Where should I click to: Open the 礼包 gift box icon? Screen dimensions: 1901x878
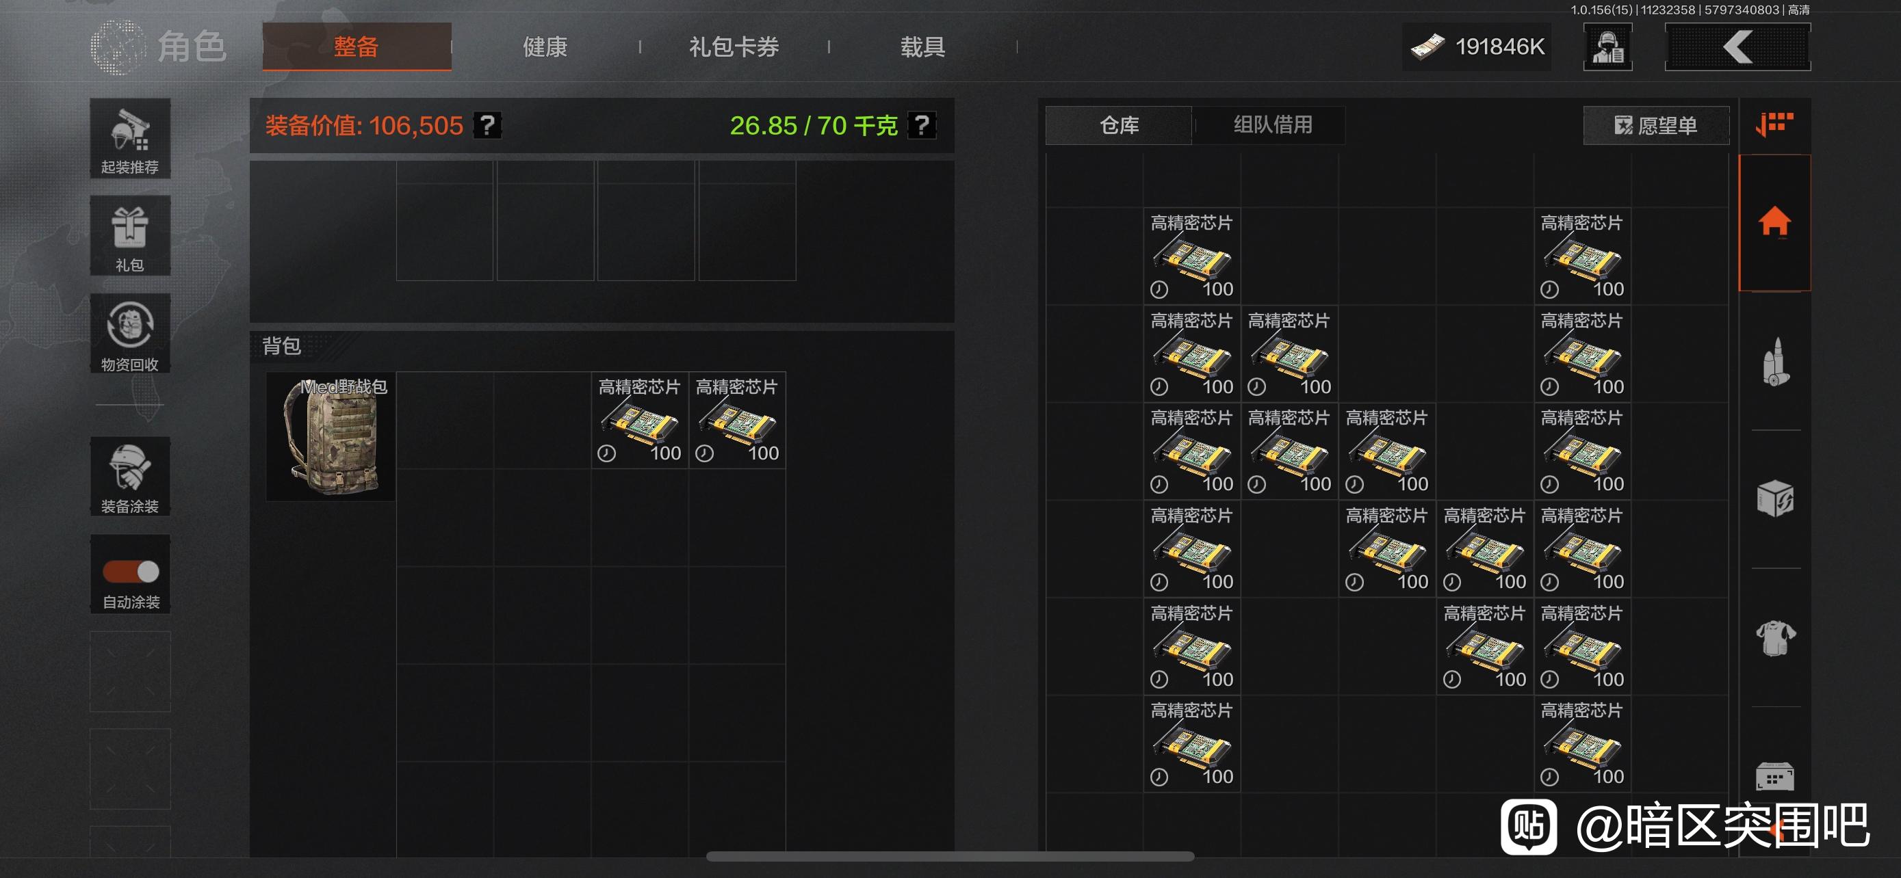pos(130,236)
